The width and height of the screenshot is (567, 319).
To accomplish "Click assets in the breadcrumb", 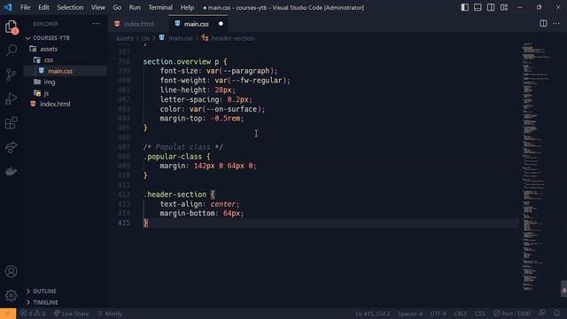I will pos(124,38).
